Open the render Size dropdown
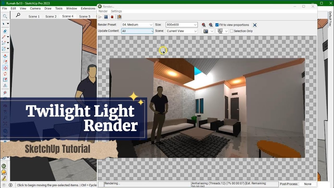Image resolution: width=334 pixels, height=188 pixels. point(182,25)
